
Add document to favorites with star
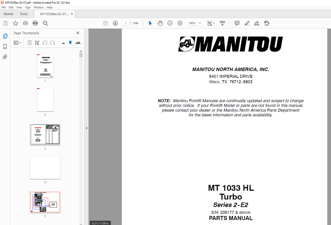tap(15, 23)
